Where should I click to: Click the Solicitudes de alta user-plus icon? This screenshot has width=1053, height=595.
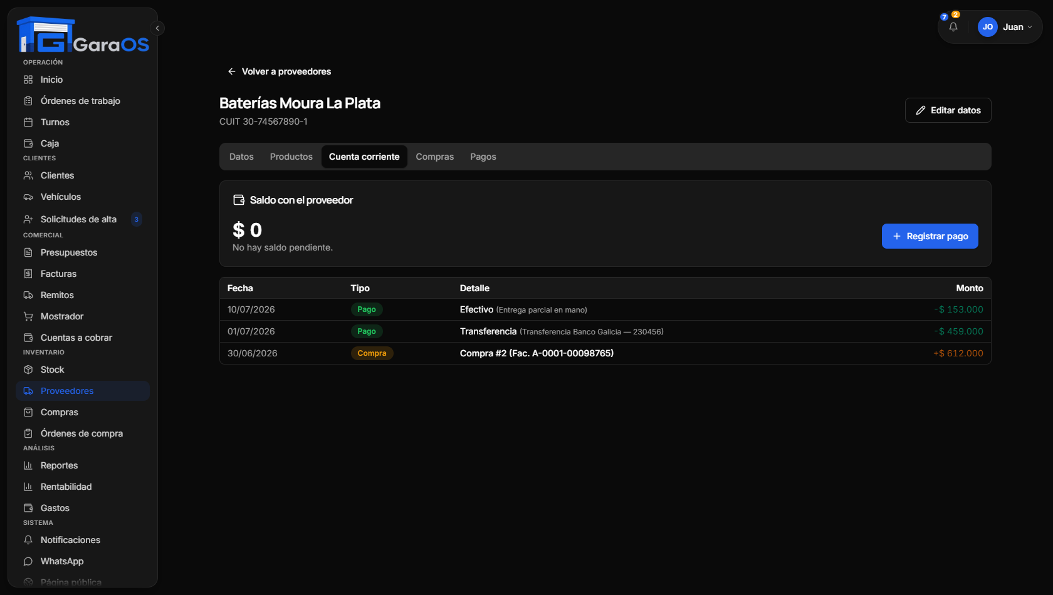point(28,219)
